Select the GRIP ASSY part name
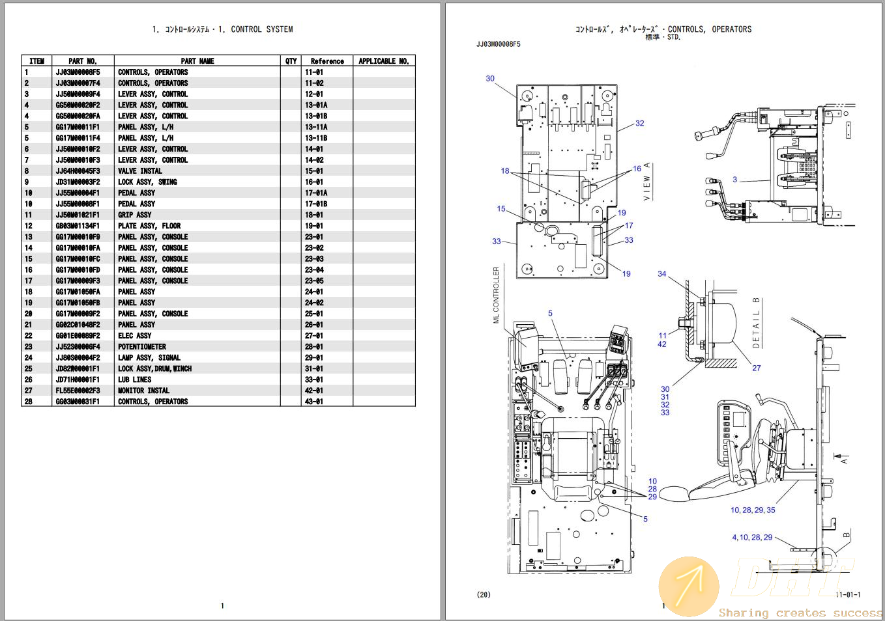The image size is (885, 621). click(134, 215)
